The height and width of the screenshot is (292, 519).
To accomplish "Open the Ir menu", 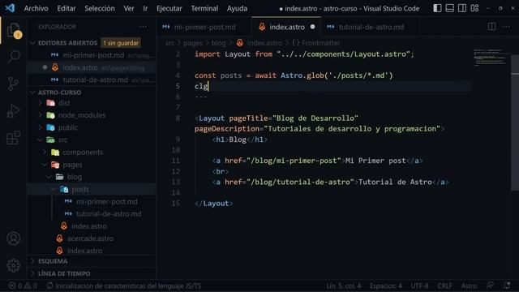I will tap(145, 8).
